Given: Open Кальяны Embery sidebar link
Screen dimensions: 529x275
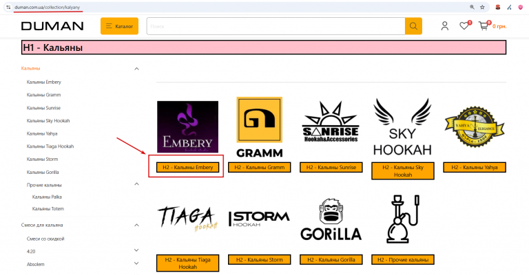Looking at the screenshot, I should point(44,82).
